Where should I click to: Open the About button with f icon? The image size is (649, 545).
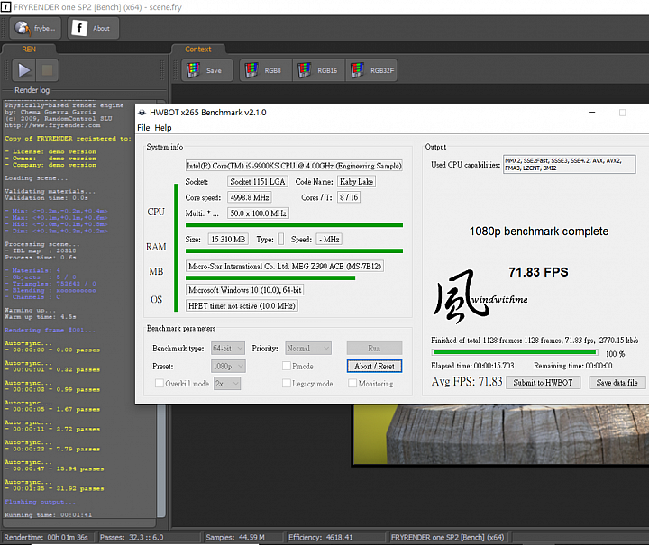93,28
